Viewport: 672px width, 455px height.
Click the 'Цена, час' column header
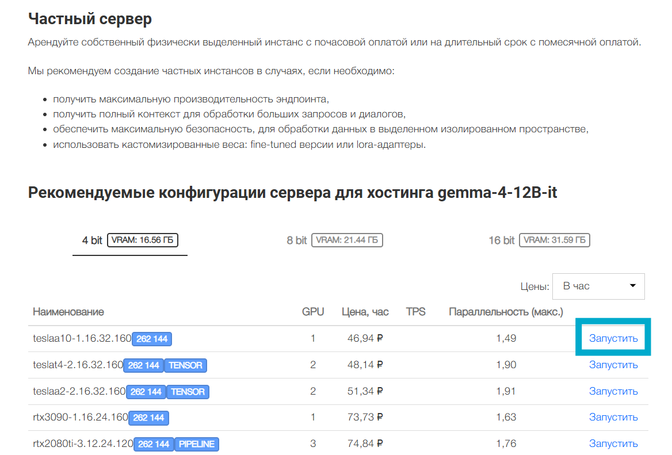click(x=365, y=312)
